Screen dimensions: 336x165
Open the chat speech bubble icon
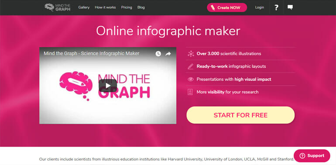[290, 7]
